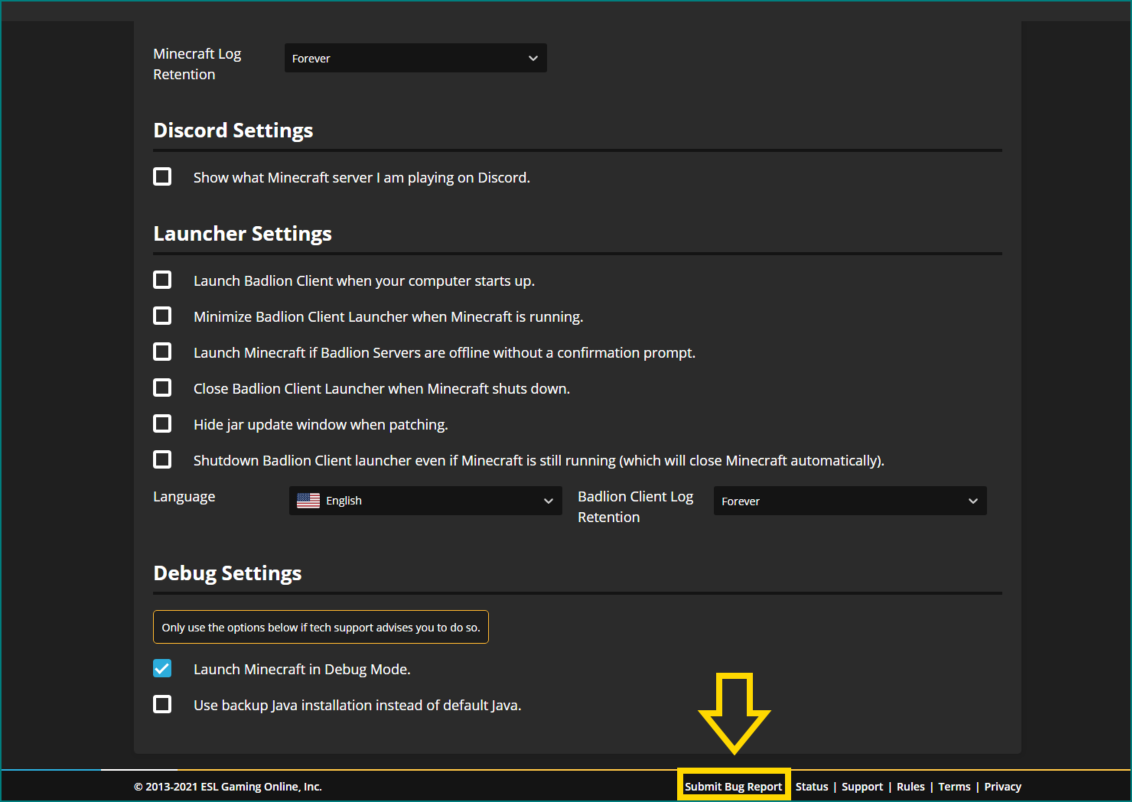
Task: Click the Badlion Client Log Retention label
Action: pos(635,506)
